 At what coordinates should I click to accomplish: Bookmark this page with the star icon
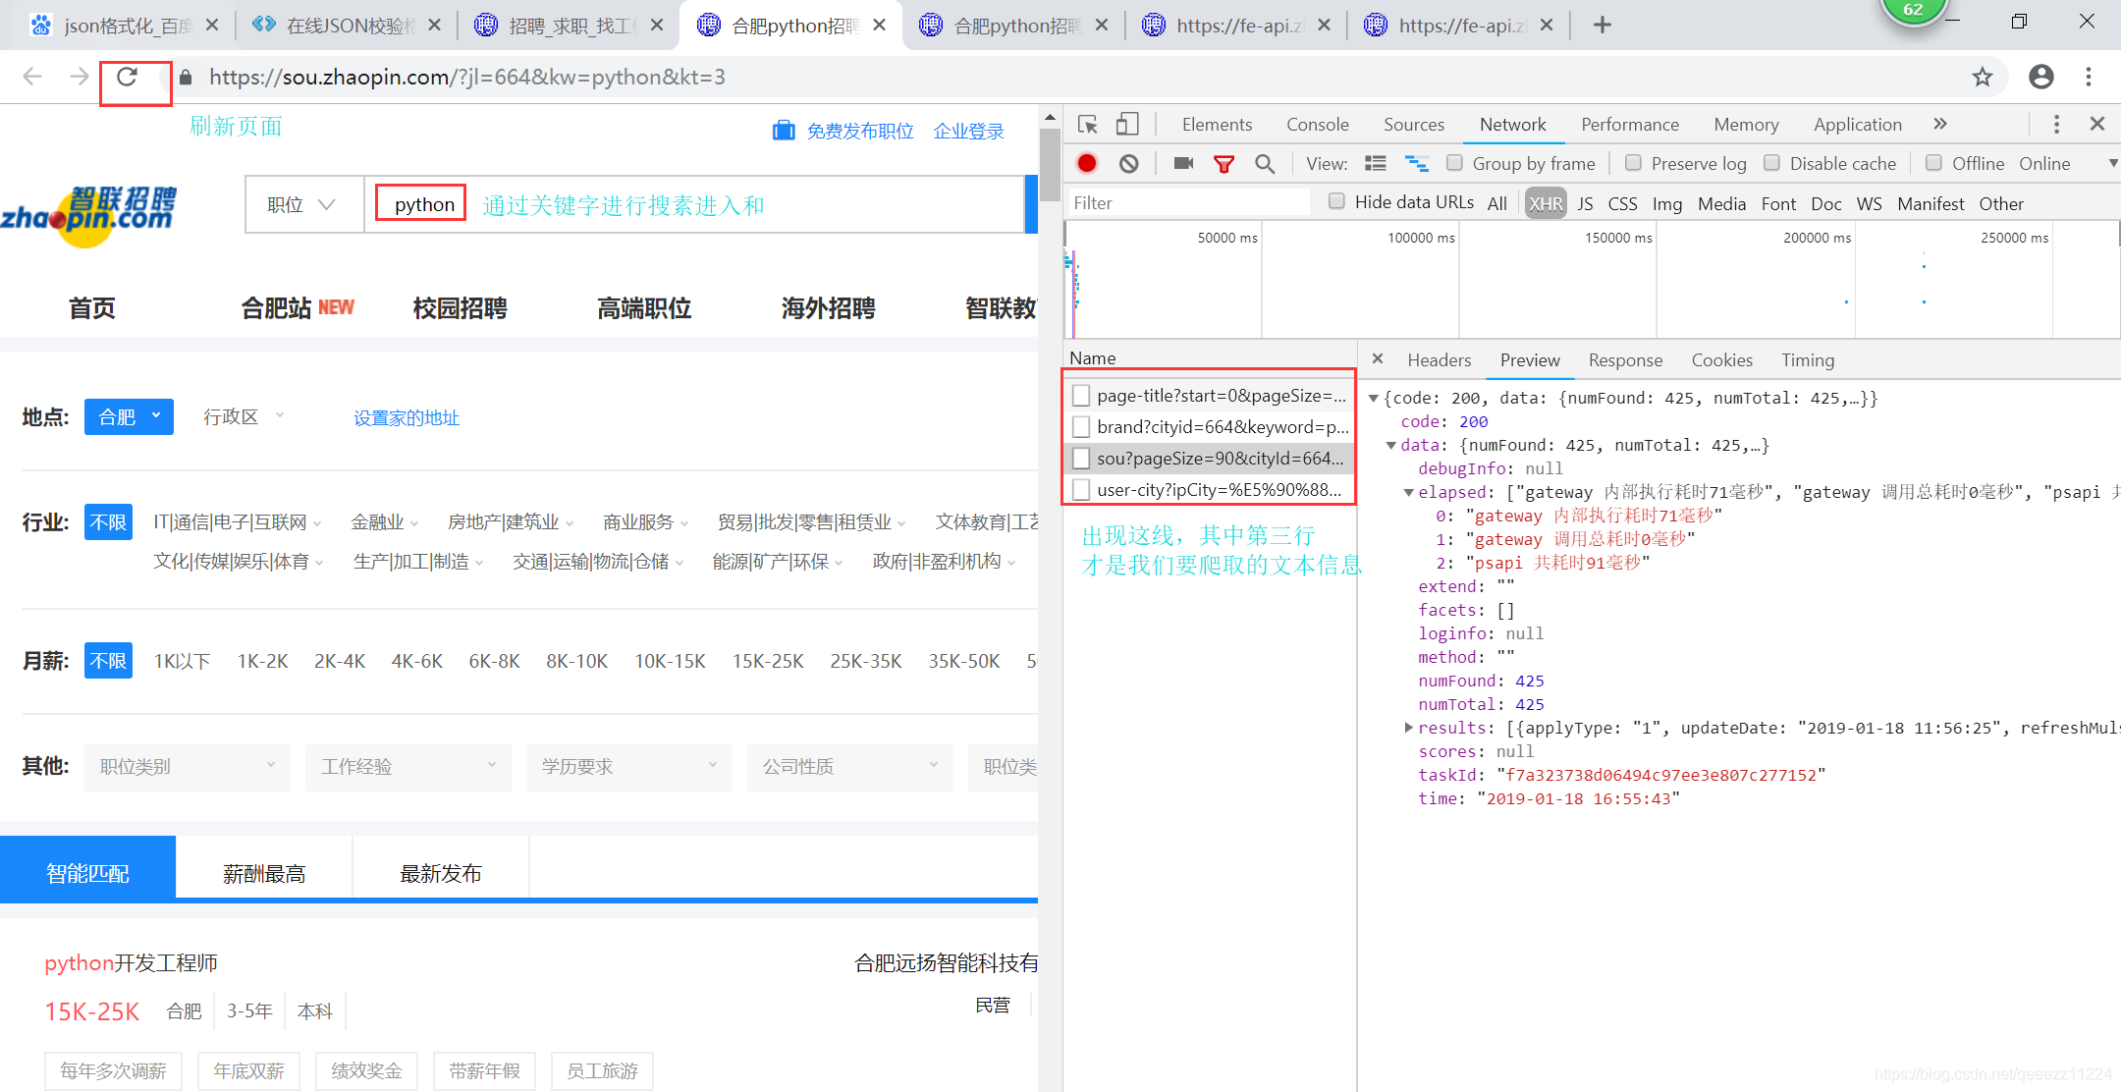(1983, 77)
